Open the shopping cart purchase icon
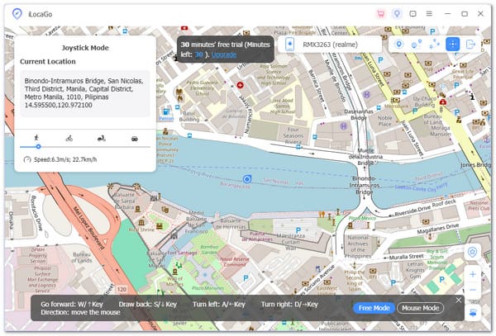 381,14
